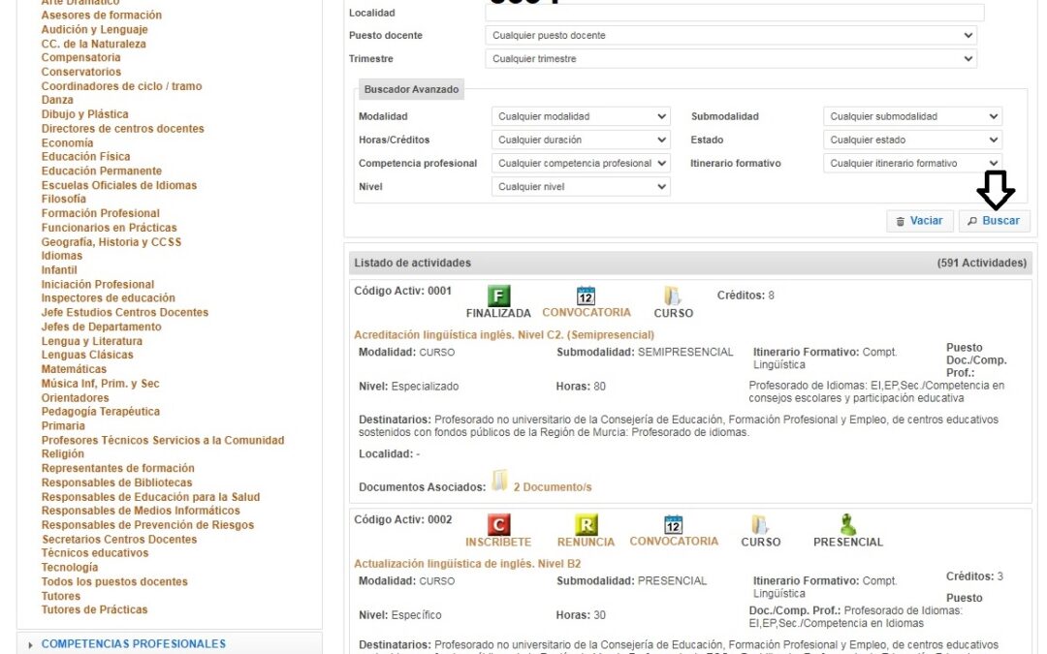Screen dimensions: 1047x654
Task: Open Primaria category
Action: click(x=63, y=425)
